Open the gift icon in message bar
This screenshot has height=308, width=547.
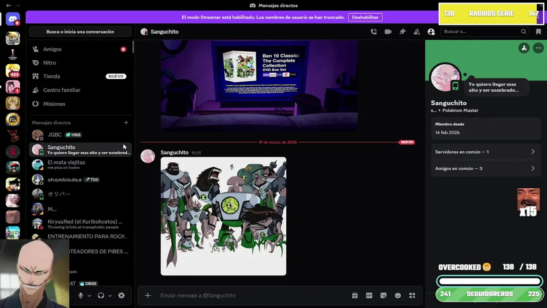[355, 296]
